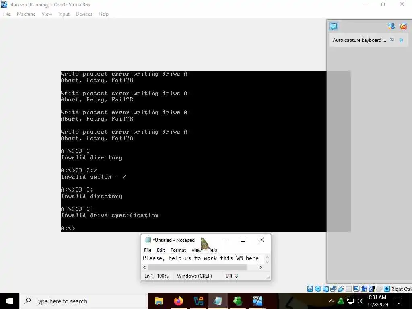Click the recording indicator icon
The image size is (412, 309).
(x=364, y=289)
